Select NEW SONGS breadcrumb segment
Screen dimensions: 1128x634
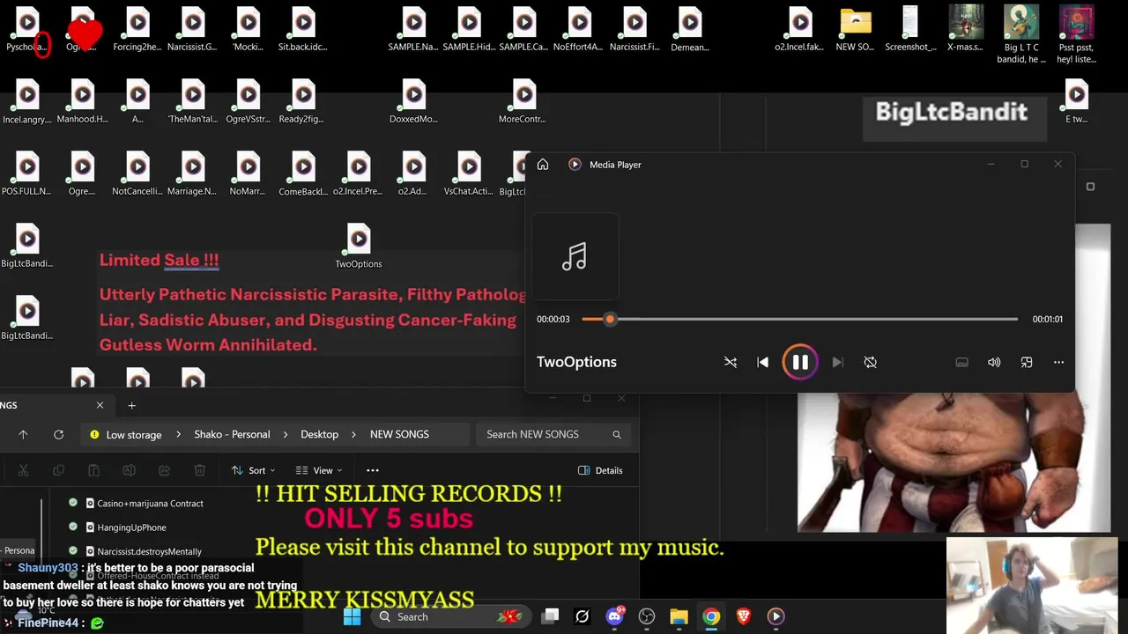(x=399, y=434)
